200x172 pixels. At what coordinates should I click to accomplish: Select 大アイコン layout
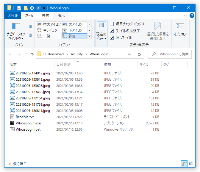73,24
